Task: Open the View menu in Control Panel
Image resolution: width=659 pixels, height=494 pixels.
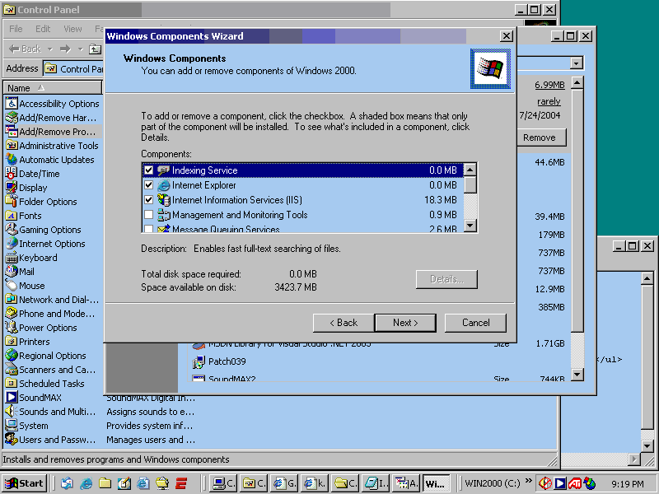Action: [x=72, y=29]
